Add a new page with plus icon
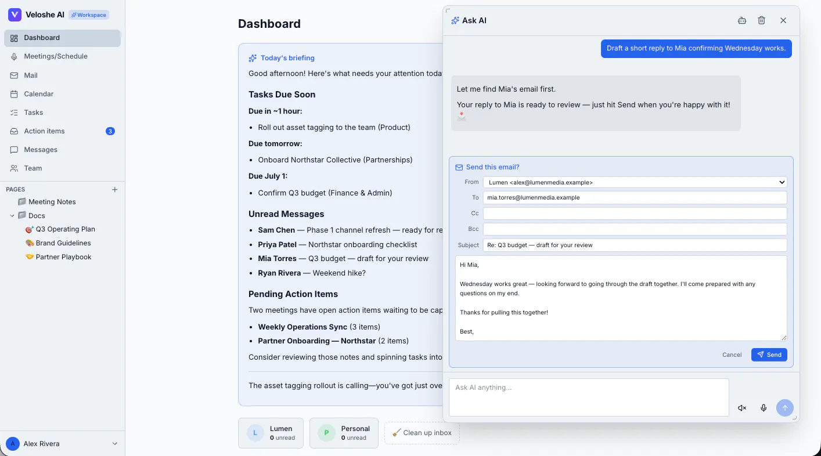 [x=114, y=190]
